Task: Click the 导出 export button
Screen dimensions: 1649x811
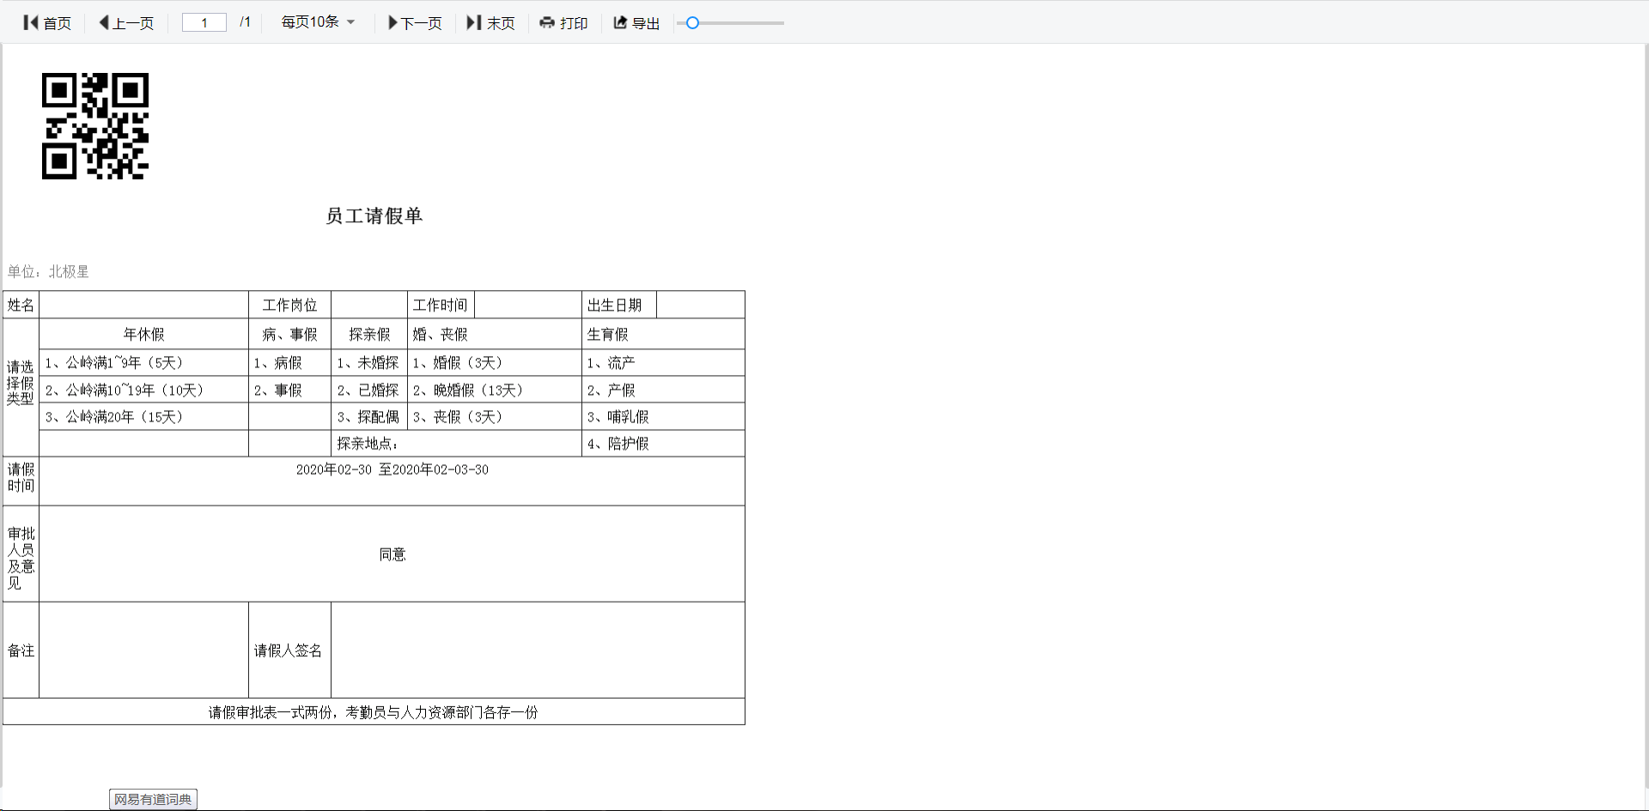Action: [x=636, y=23]
